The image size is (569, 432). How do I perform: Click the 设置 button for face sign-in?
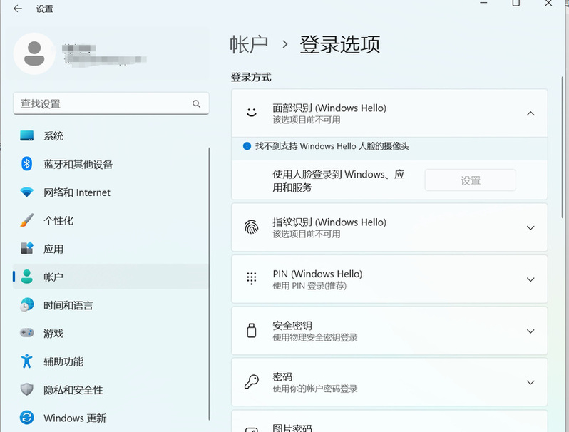[471, 180]
